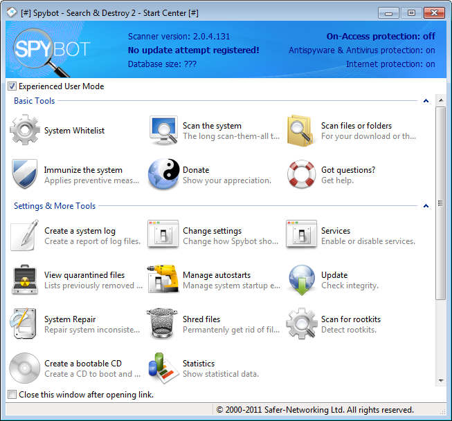Click On-Access protection: off status
Screen dimensions: 452x421
[381, 36]
